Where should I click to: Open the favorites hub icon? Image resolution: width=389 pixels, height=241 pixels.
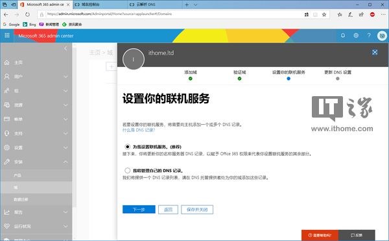point(340,15)
